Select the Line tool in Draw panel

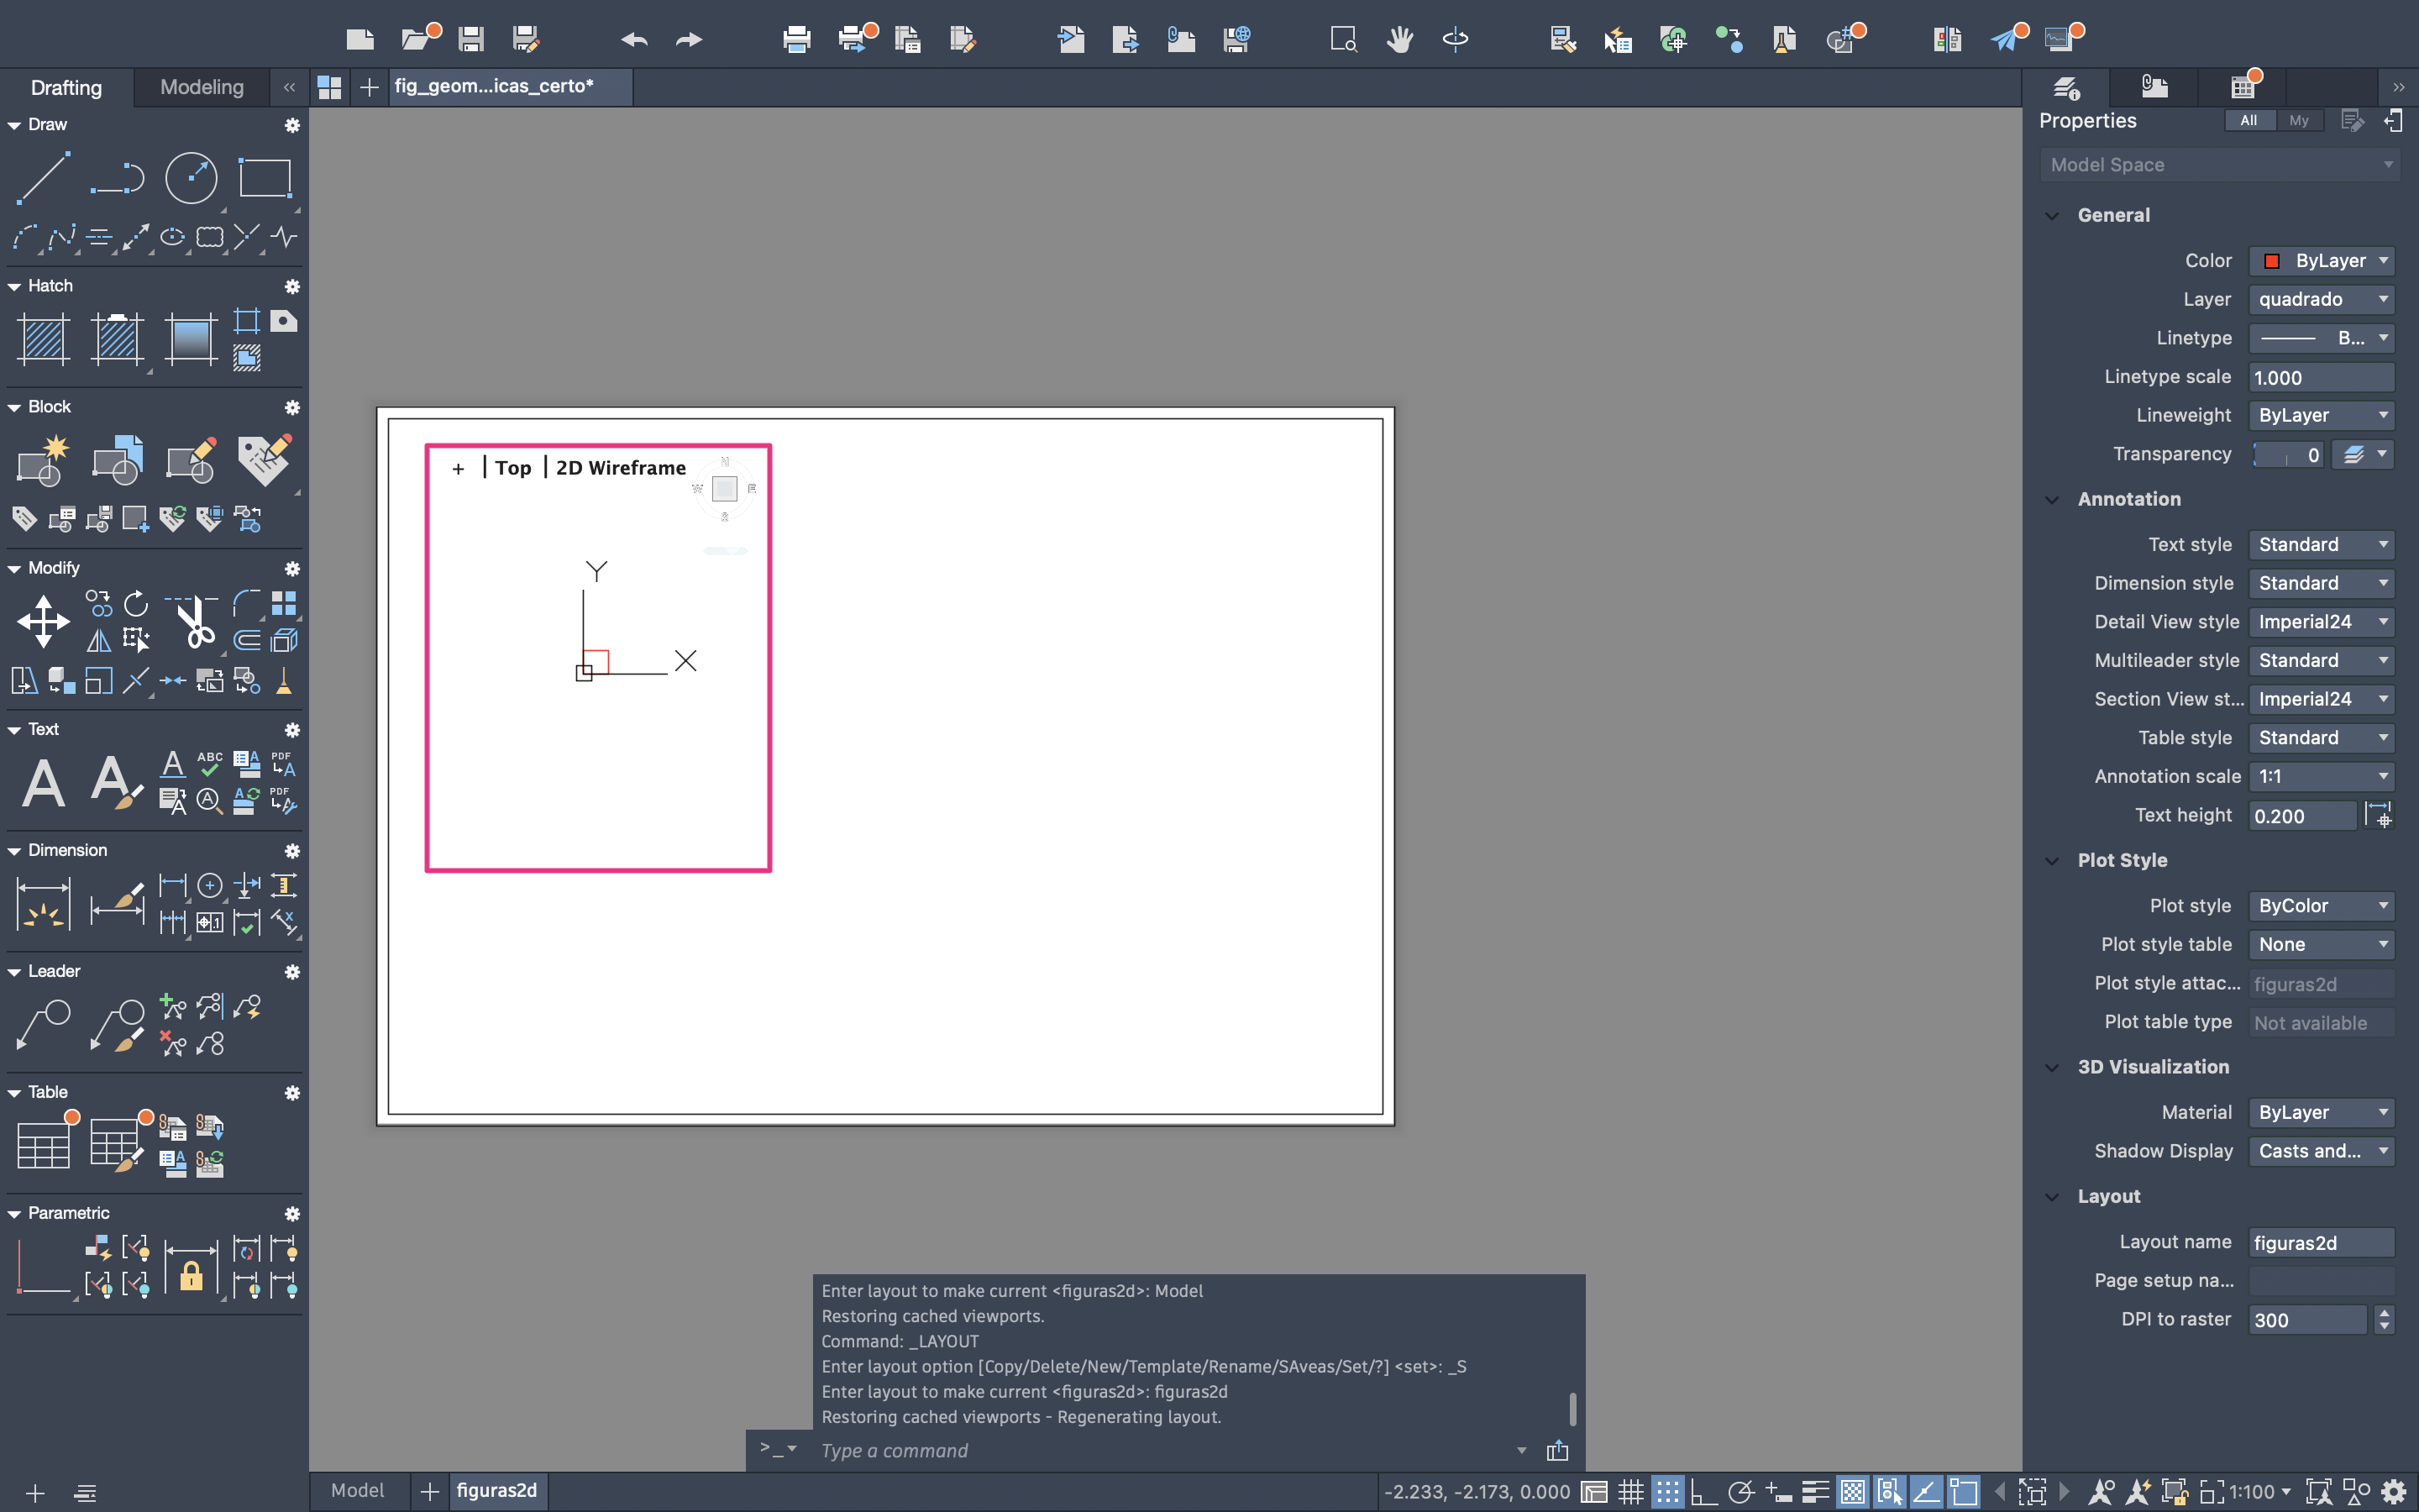click(43, 179)
